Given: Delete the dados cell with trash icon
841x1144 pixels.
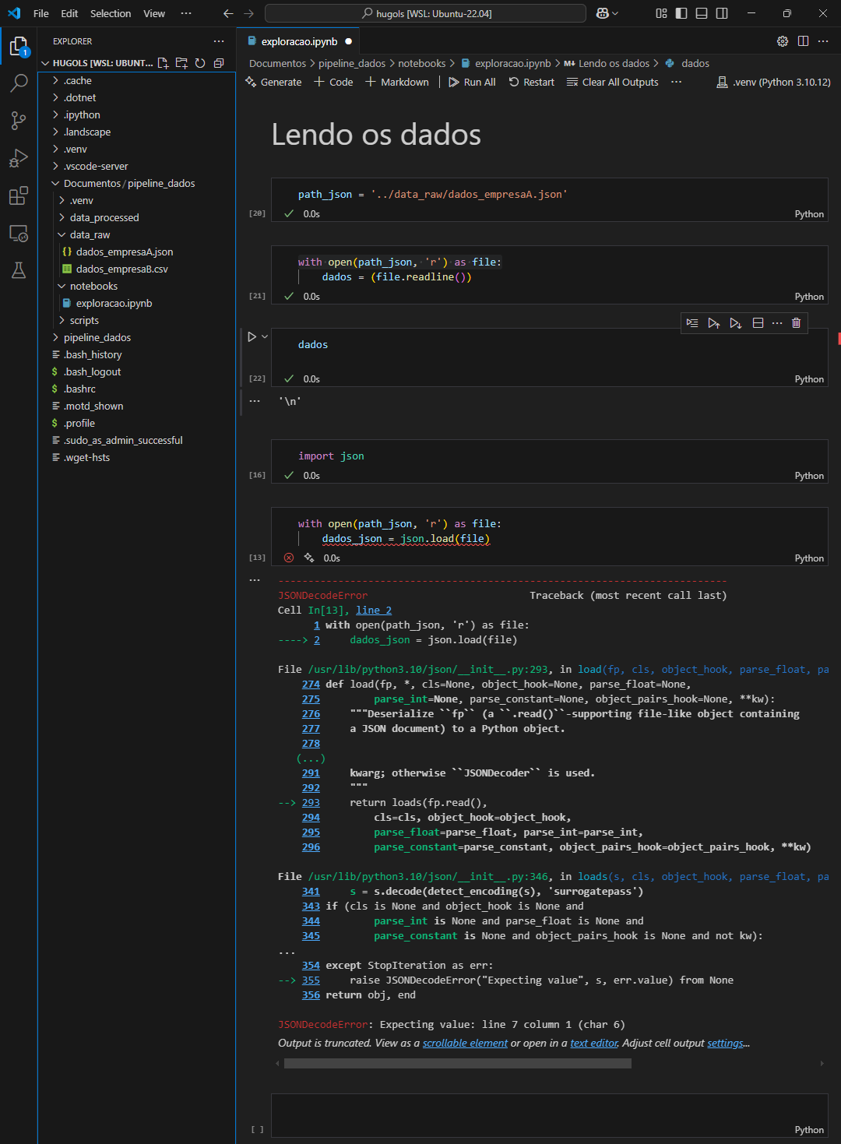Looking at the screenshot, I should [796, 322].
